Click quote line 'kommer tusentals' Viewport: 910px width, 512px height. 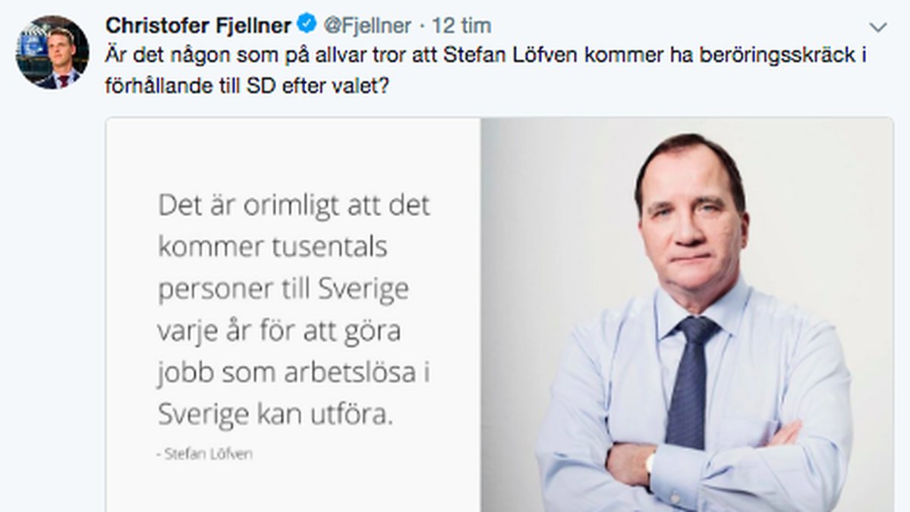coord(272,247)
